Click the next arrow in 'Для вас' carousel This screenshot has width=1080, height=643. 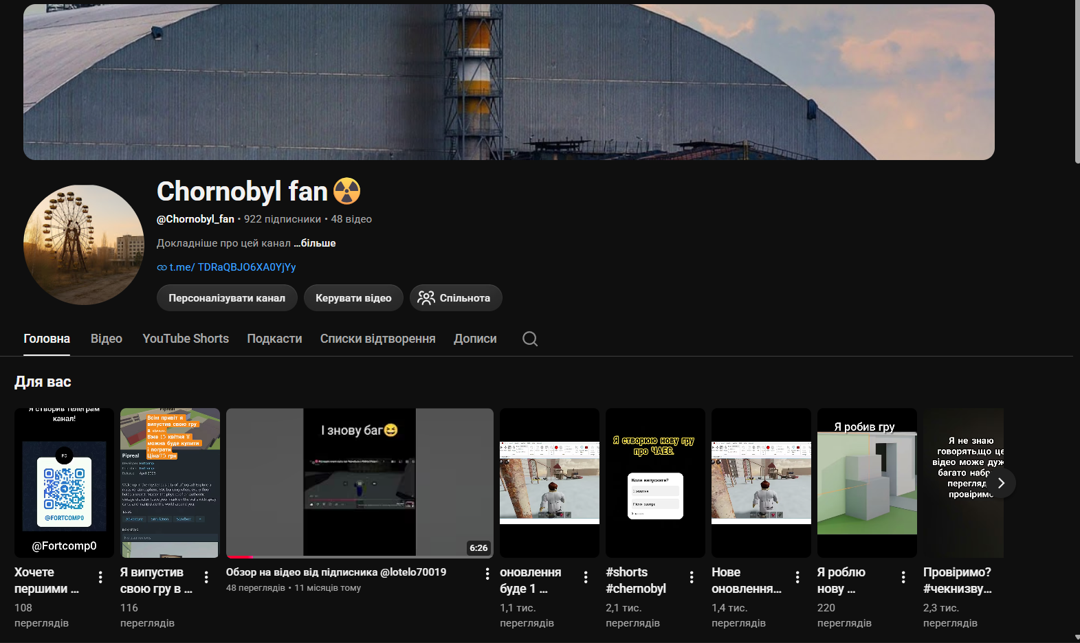1001,483
